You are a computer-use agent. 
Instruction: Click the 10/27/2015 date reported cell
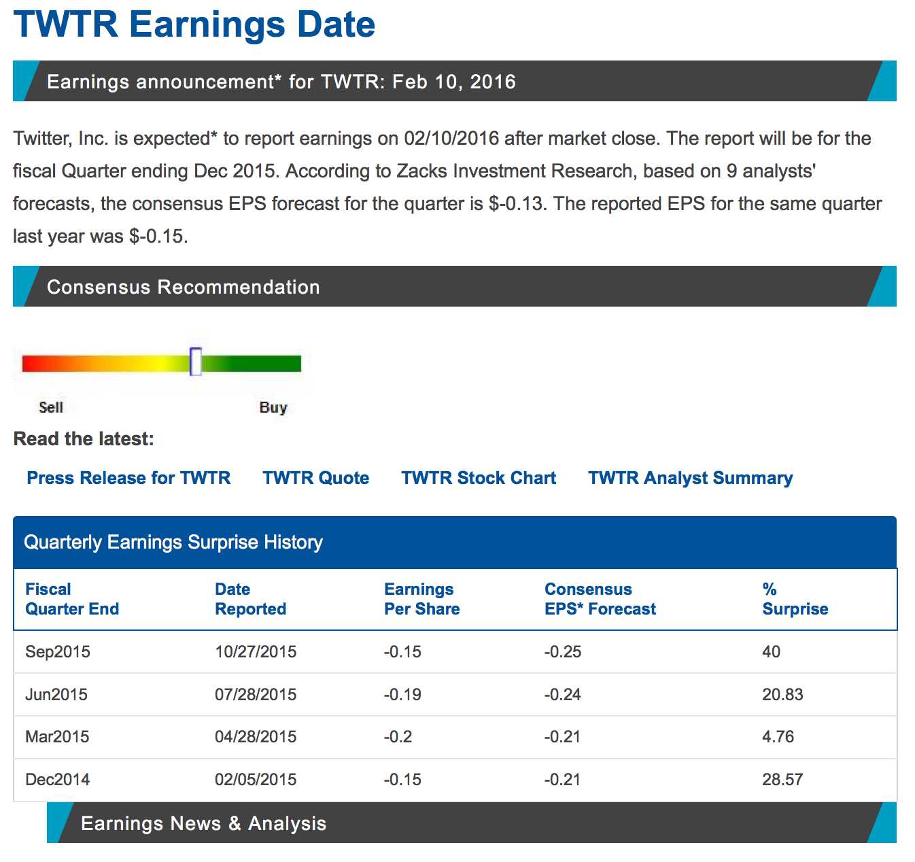click(256, 652)
